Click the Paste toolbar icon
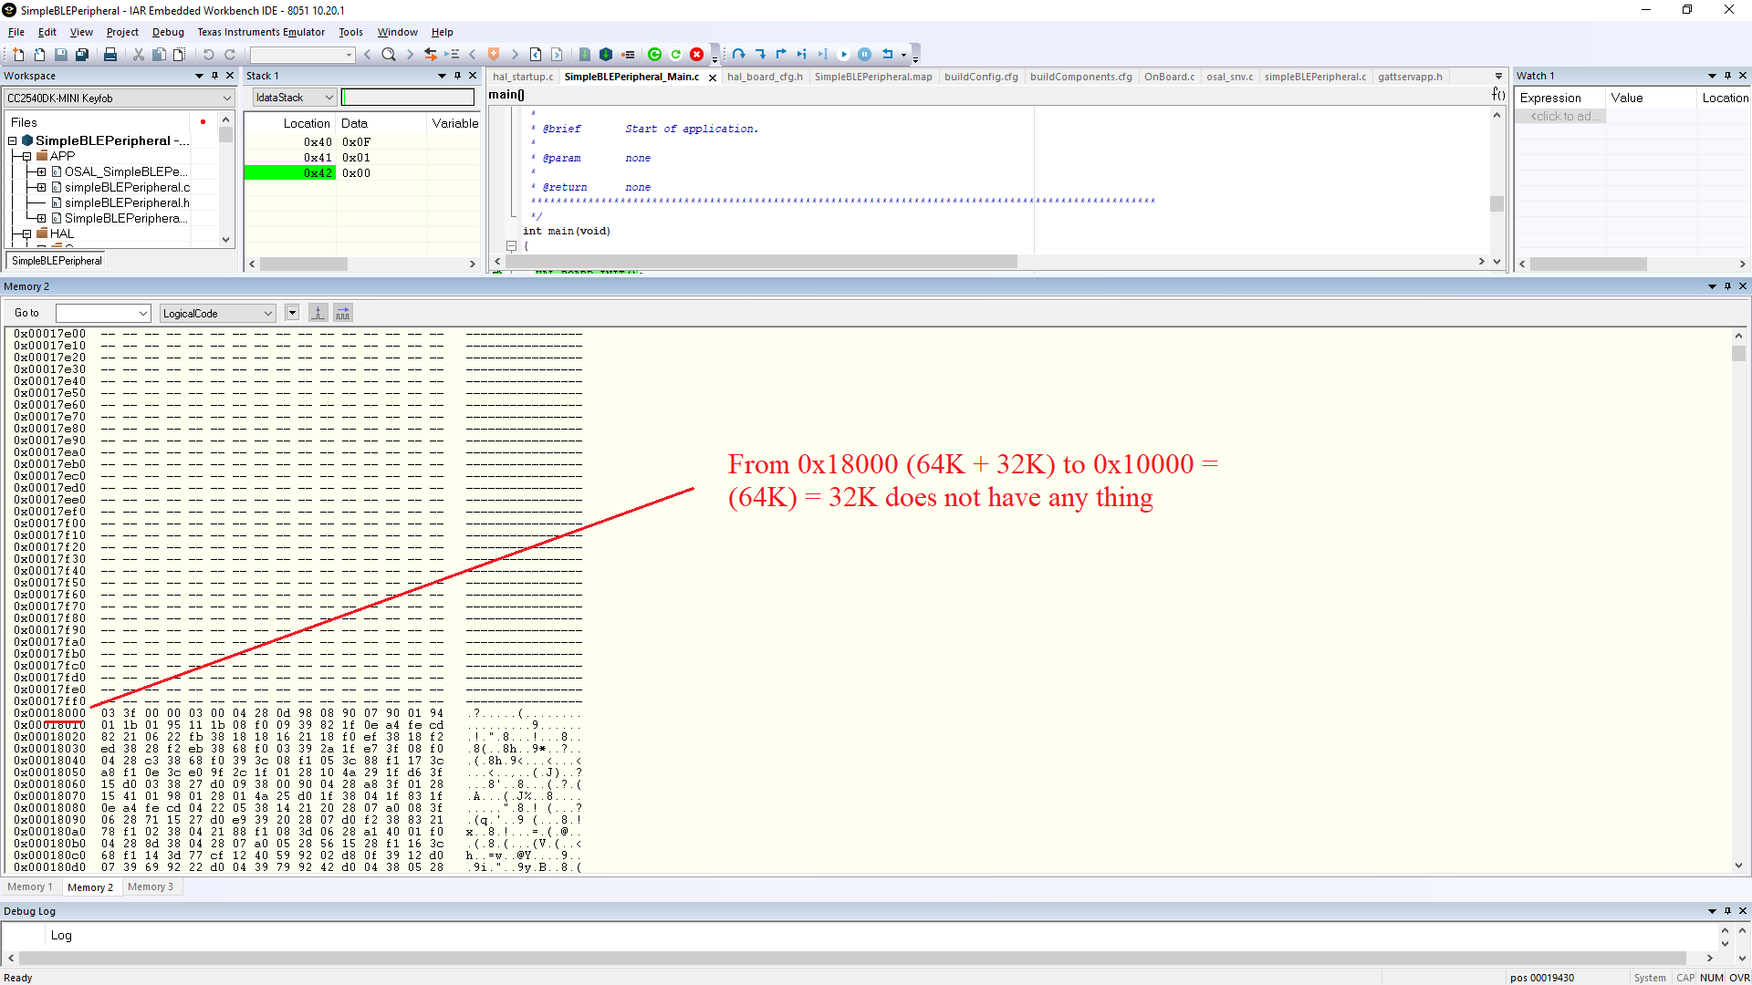Screen dimensions: 1752x985 pyautogui.click(x=180, y=55)
